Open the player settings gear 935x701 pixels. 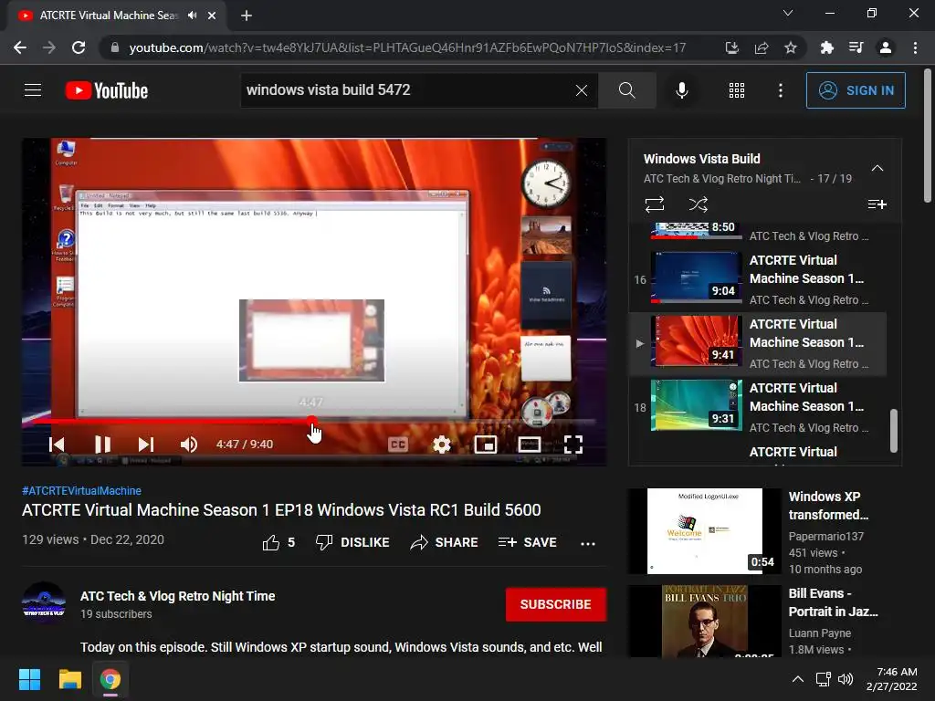[441, 445]
